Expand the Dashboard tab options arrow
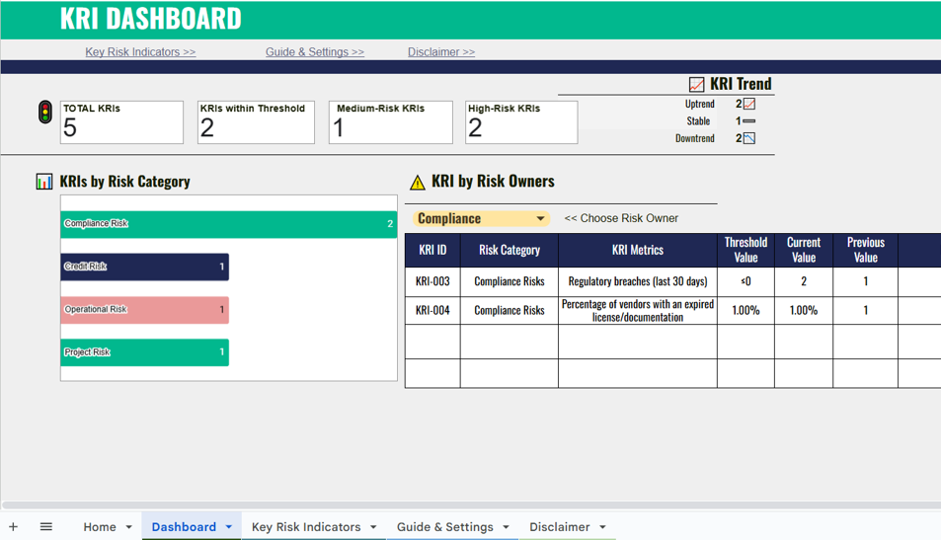 click(229, 527)
